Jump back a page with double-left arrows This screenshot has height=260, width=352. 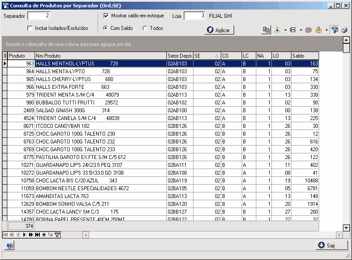pyautogui.click(x=12, y=235)
